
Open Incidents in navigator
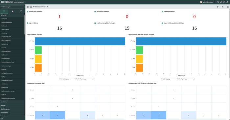(x=4, y=48)
